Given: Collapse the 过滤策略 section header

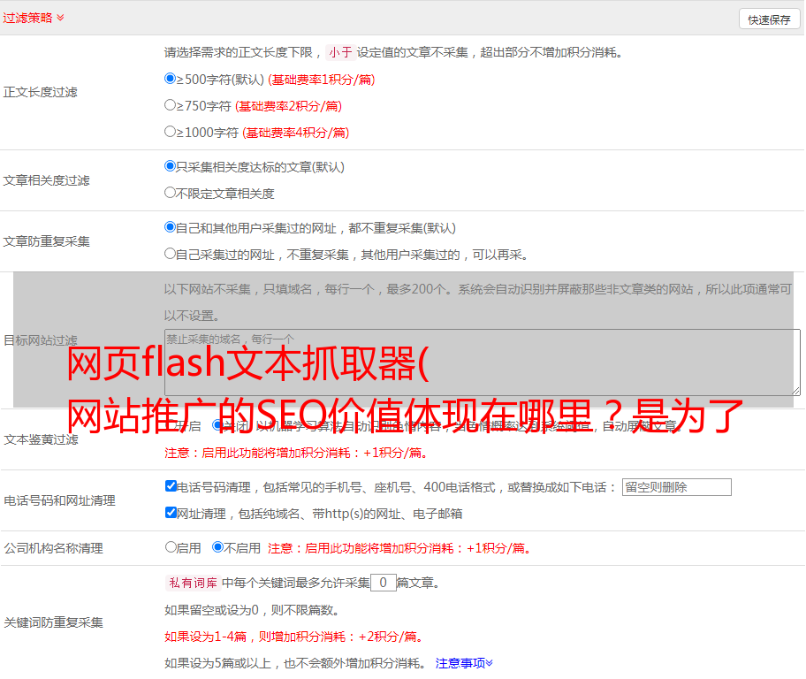Looking at the screenshot, I should (x=34, y=18).
